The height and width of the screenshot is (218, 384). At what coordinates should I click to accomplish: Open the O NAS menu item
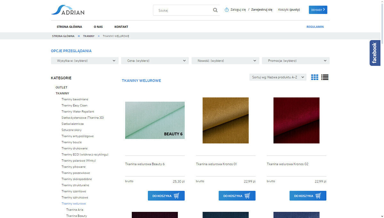[x=98, y=27]
